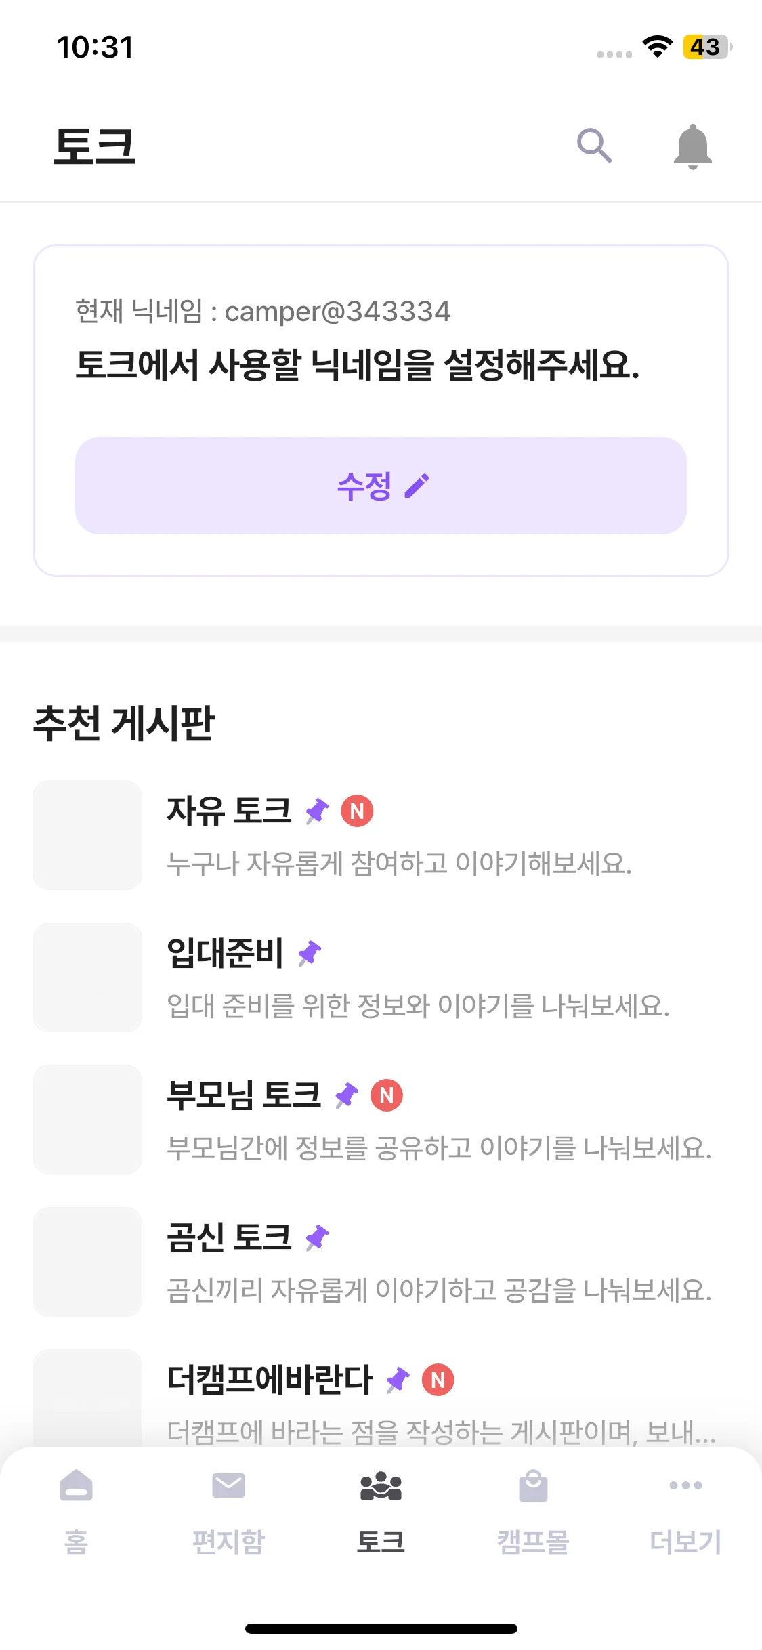762x1650 pixels.
Task: Tap the red N badge on 자유 토크
Action: coord(357,811)
